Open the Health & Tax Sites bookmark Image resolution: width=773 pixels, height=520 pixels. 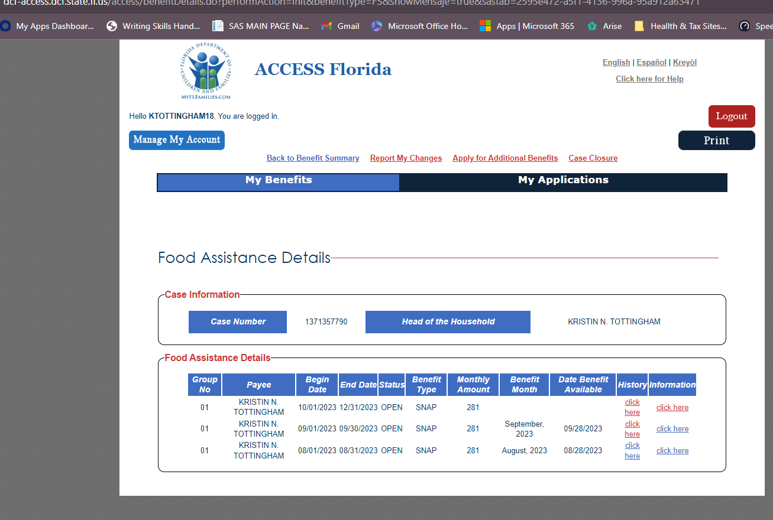pyautogui.click(x=680, y=26)
